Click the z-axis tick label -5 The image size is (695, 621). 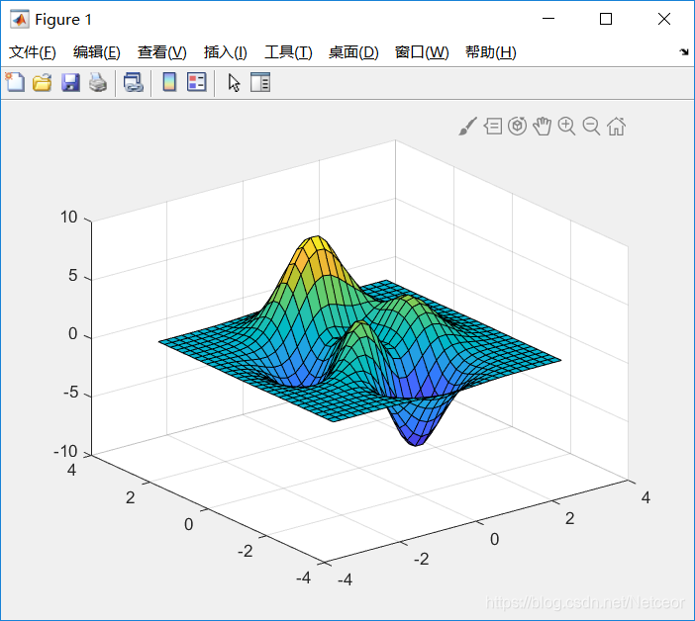[x=70, y=393]
